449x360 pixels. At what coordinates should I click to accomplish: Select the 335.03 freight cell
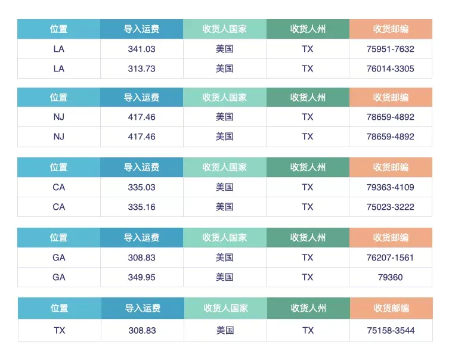[142, 187]
